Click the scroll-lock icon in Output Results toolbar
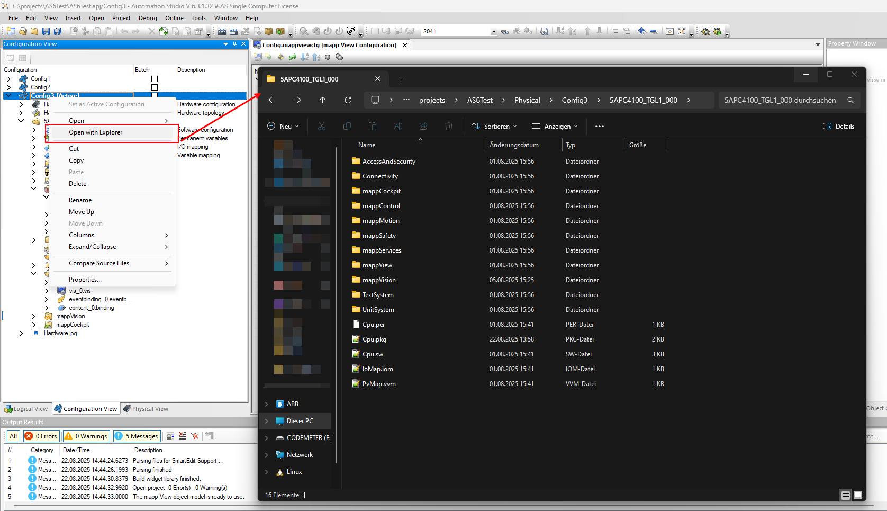This screenshot has height=511, width=887. [x=170, y=436]
